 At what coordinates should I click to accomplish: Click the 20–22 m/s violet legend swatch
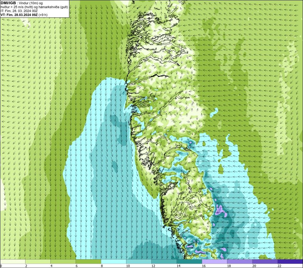point(265,261)
